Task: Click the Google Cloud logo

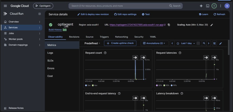Action: pos(20,6)
